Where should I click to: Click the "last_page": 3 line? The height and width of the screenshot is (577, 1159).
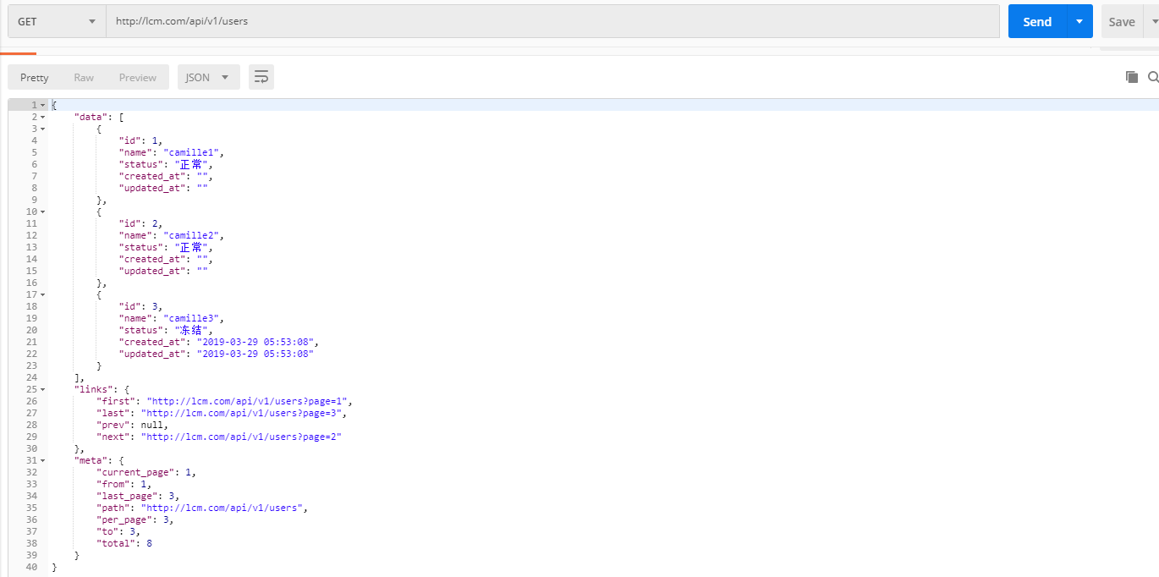coord(138,496)
